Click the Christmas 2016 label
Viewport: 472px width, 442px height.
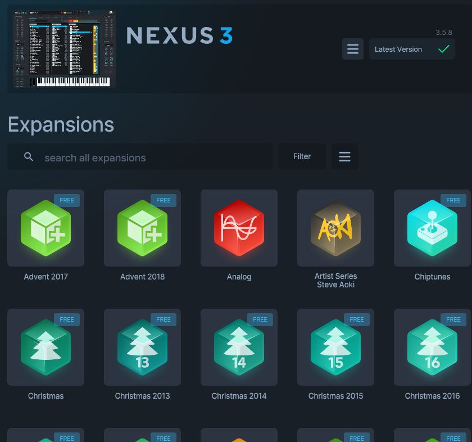(x=432, y=395)
